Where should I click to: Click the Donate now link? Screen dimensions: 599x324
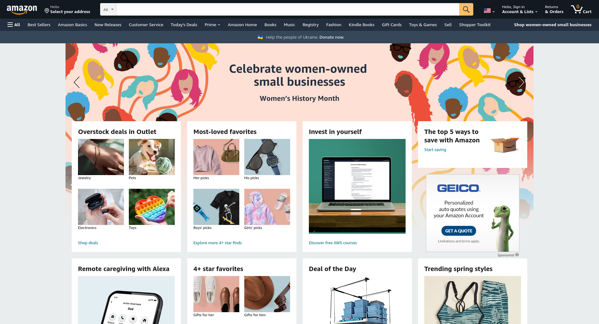(332, 37)
